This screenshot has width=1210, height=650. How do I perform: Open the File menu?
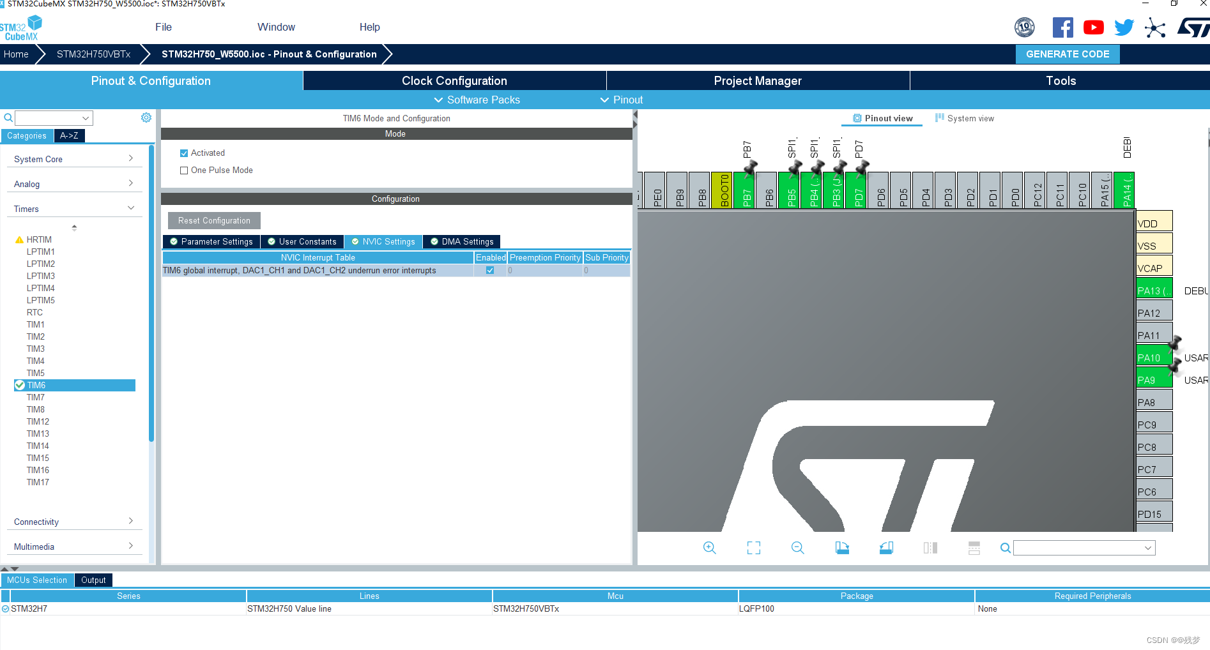(x=164, y=27)
